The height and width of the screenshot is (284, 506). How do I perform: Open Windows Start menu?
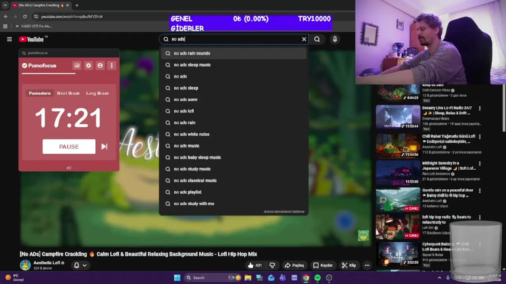[177, 278]
